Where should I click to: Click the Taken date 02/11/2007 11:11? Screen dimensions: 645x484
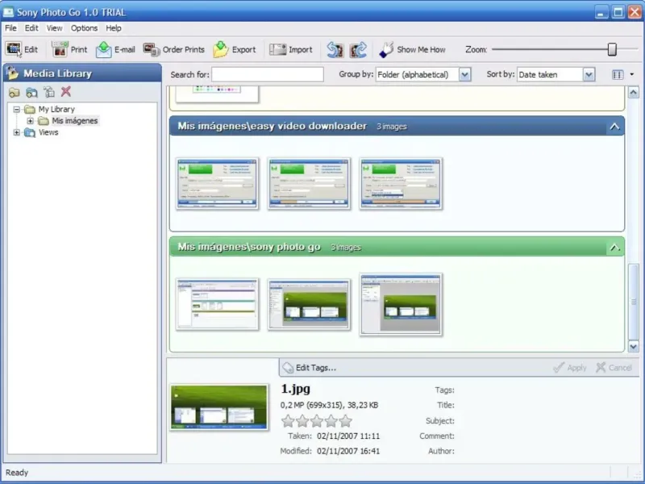click(x=348, y=436)
